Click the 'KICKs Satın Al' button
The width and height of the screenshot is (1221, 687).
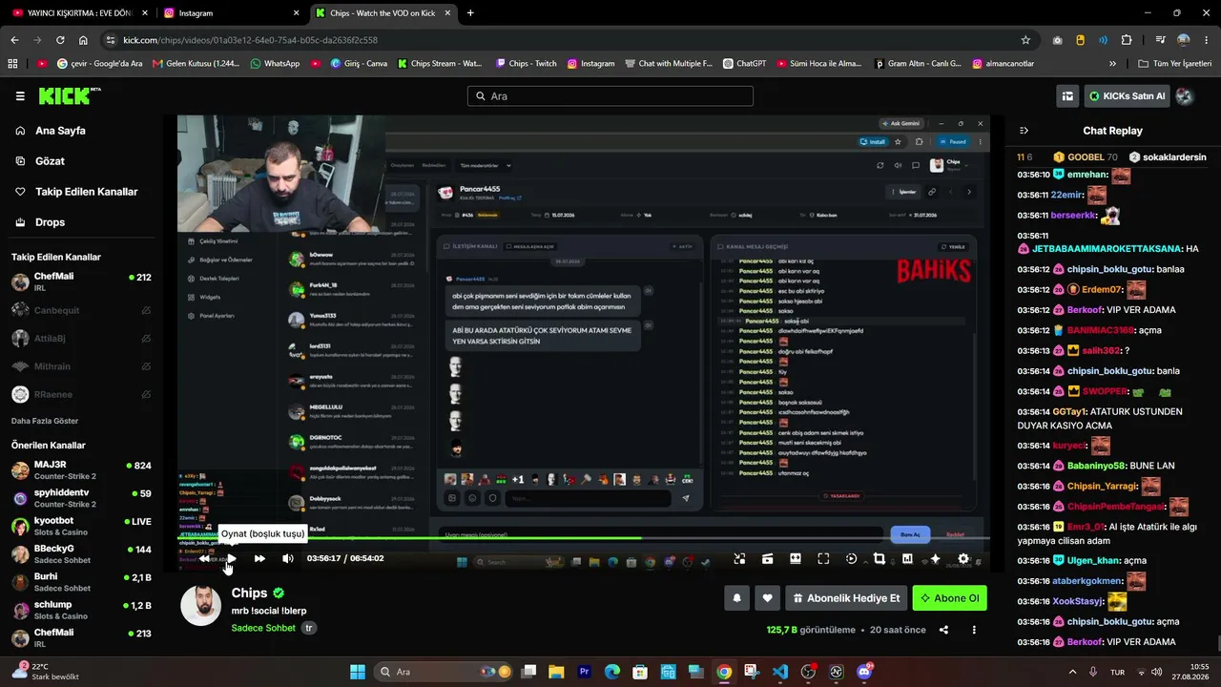[x=1127, y=95]
